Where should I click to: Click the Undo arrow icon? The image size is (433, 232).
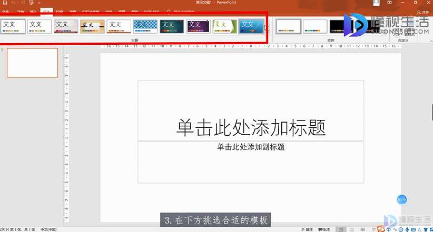tap(14, 3)
